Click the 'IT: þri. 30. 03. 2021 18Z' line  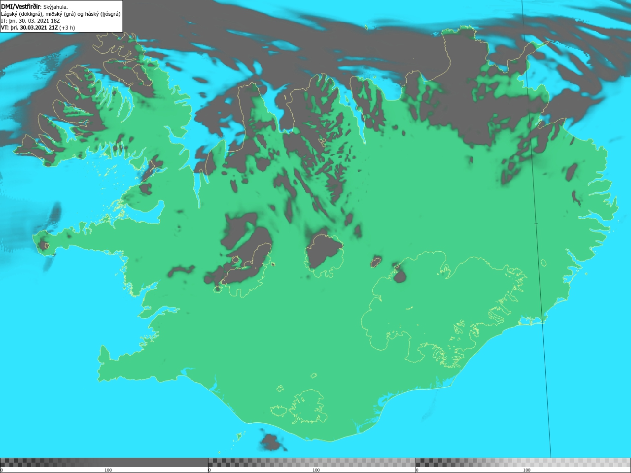pos(31,21)
